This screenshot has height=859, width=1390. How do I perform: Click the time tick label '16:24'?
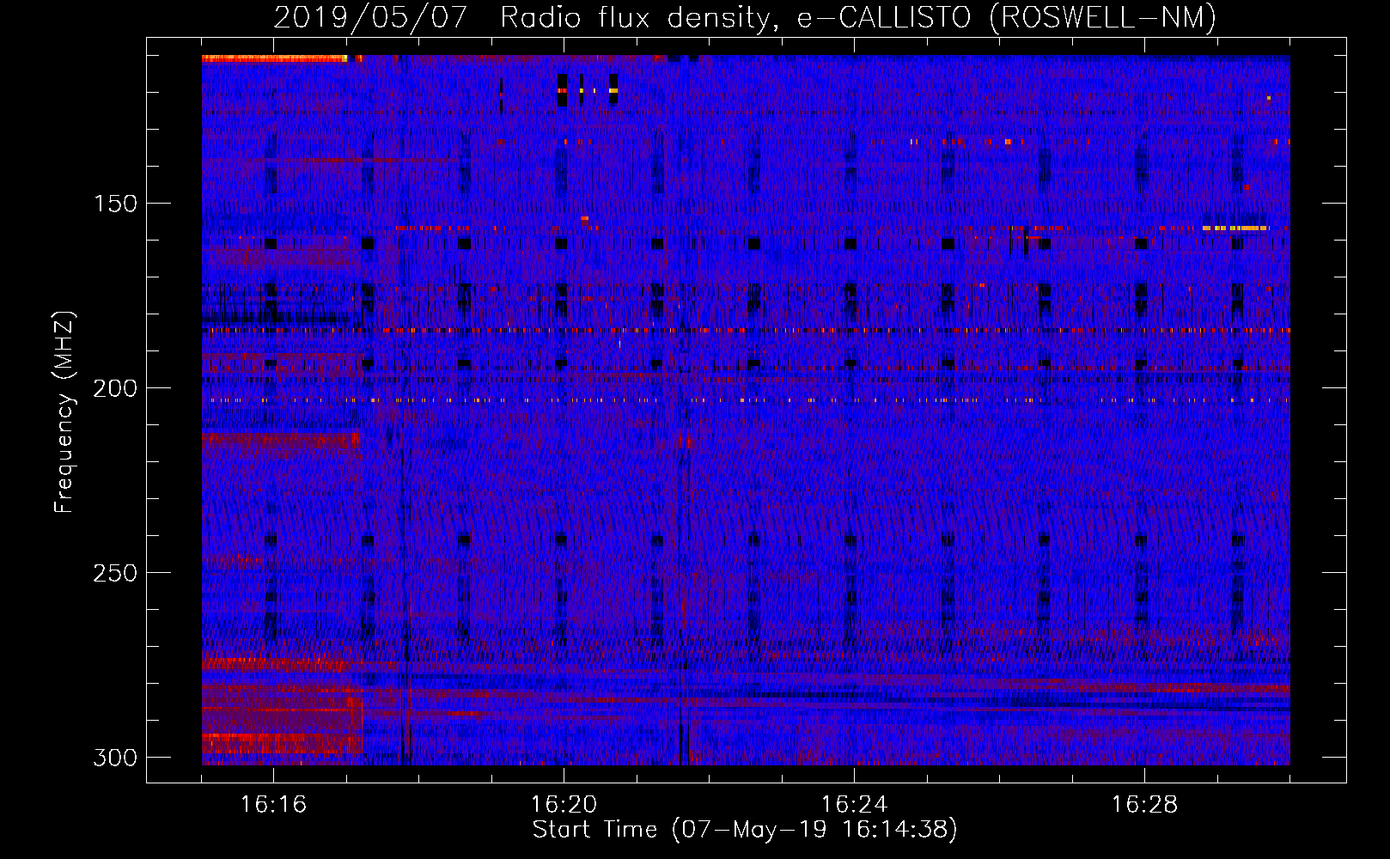854,805
